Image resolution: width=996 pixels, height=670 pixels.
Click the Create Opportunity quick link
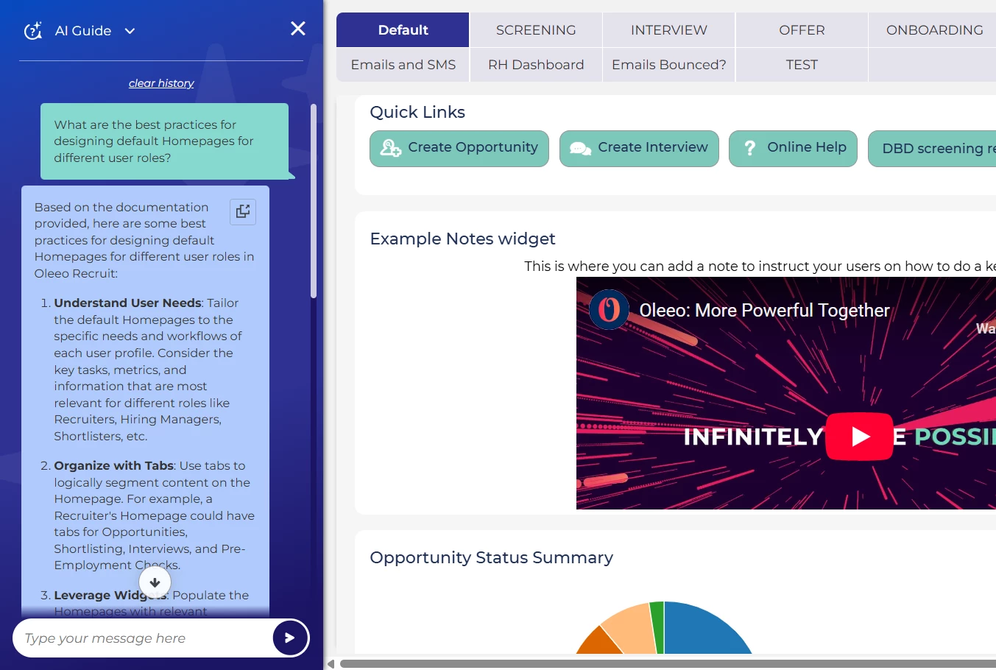(x=459, y=148)
